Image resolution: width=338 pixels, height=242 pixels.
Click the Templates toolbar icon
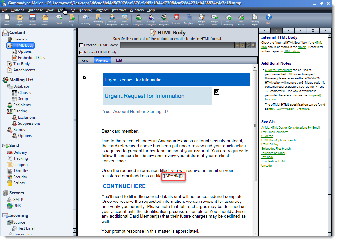[189, 19]
